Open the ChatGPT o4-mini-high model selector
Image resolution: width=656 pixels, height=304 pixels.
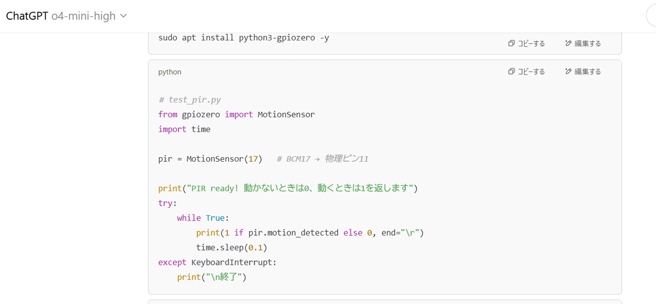point(66,16)
